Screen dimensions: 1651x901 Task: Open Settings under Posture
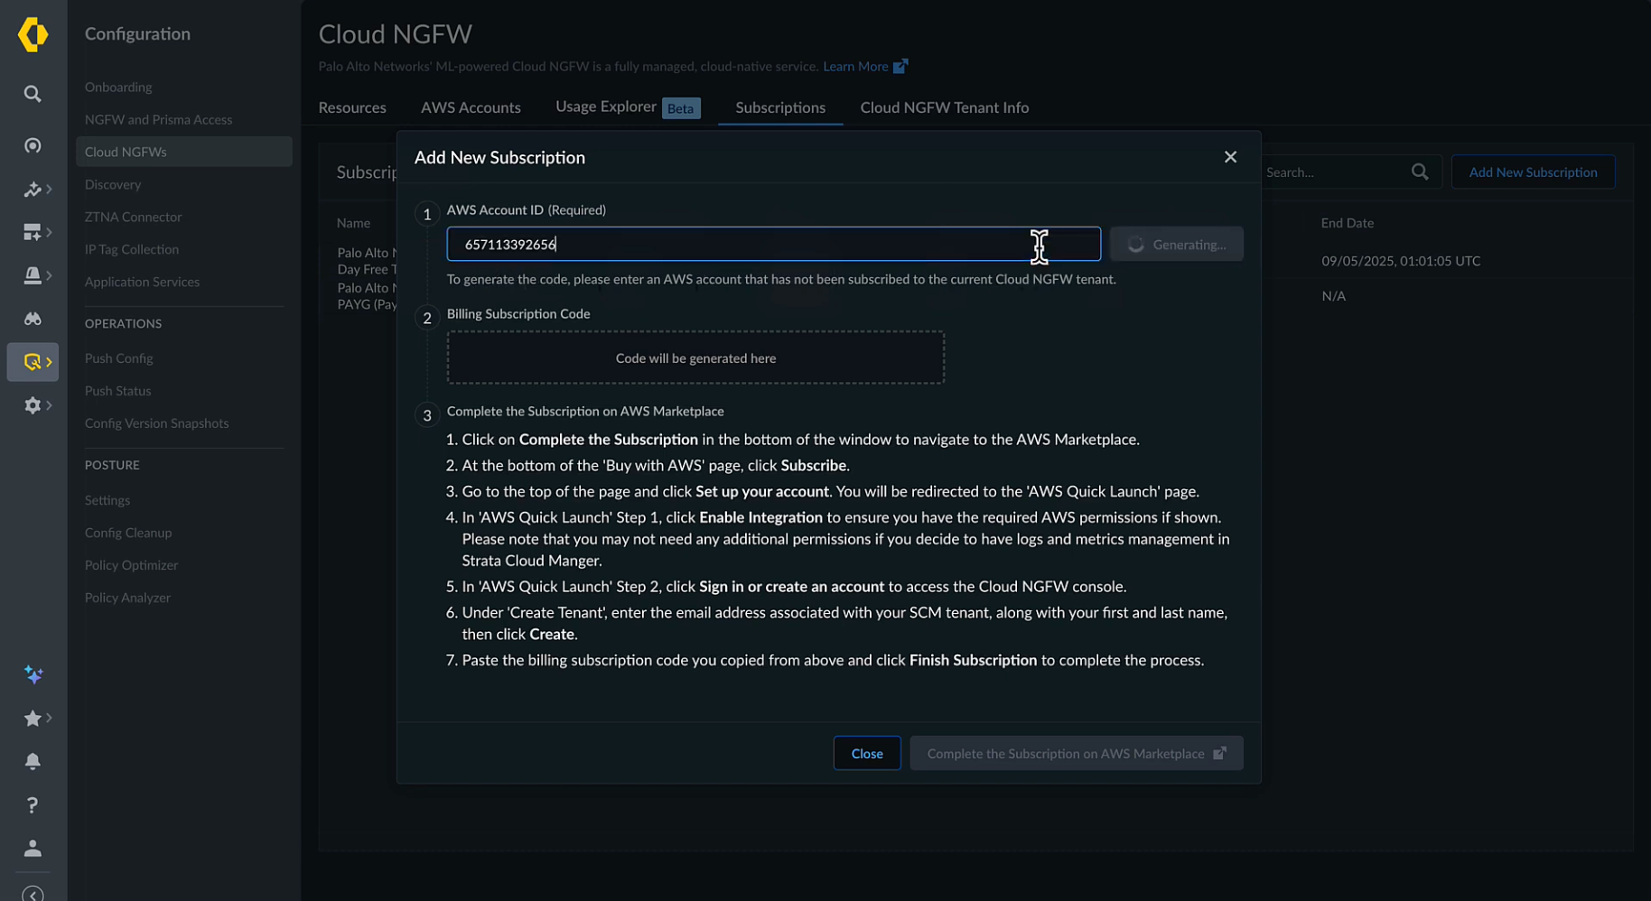click(107, 500)
